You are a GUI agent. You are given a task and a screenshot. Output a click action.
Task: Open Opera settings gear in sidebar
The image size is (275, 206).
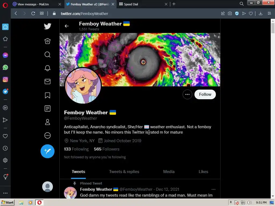[5, 160]
